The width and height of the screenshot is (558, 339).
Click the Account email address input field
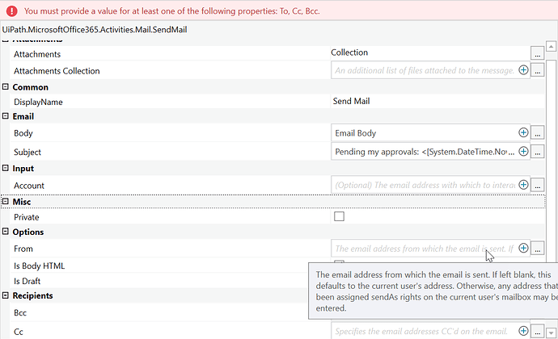coord(424,186)
